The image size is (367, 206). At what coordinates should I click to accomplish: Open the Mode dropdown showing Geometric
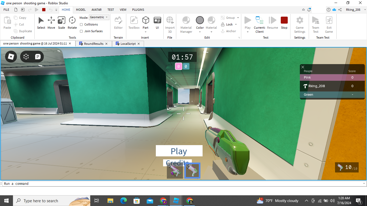(x=99, y=17)
